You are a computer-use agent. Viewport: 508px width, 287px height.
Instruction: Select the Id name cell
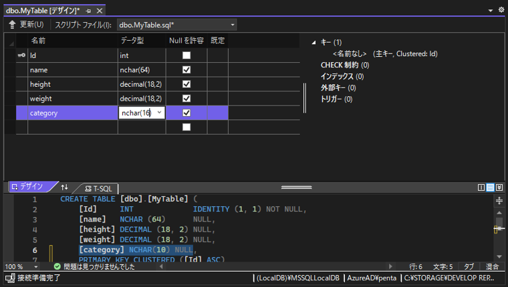coord(73,55)
